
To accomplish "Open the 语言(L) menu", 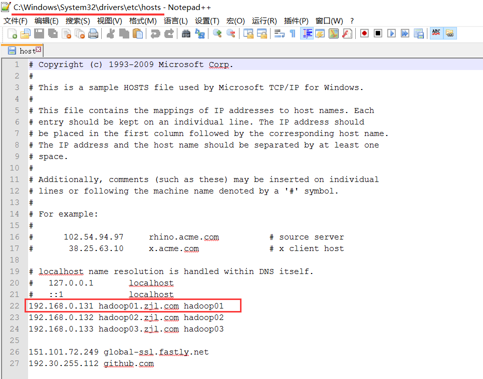I will coord(175,21).
